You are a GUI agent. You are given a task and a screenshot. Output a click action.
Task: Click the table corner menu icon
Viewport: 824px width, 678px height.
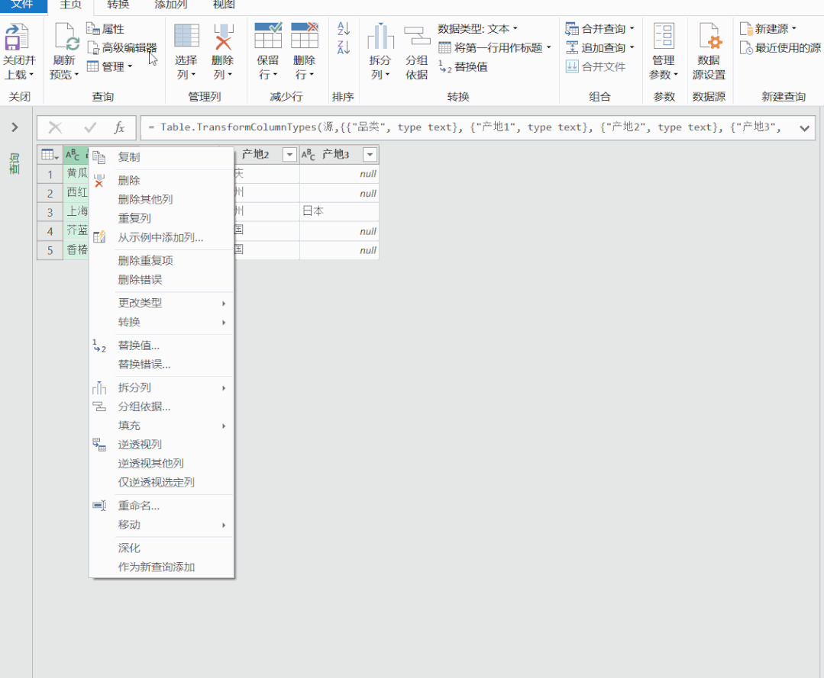[x=50, y=155]
